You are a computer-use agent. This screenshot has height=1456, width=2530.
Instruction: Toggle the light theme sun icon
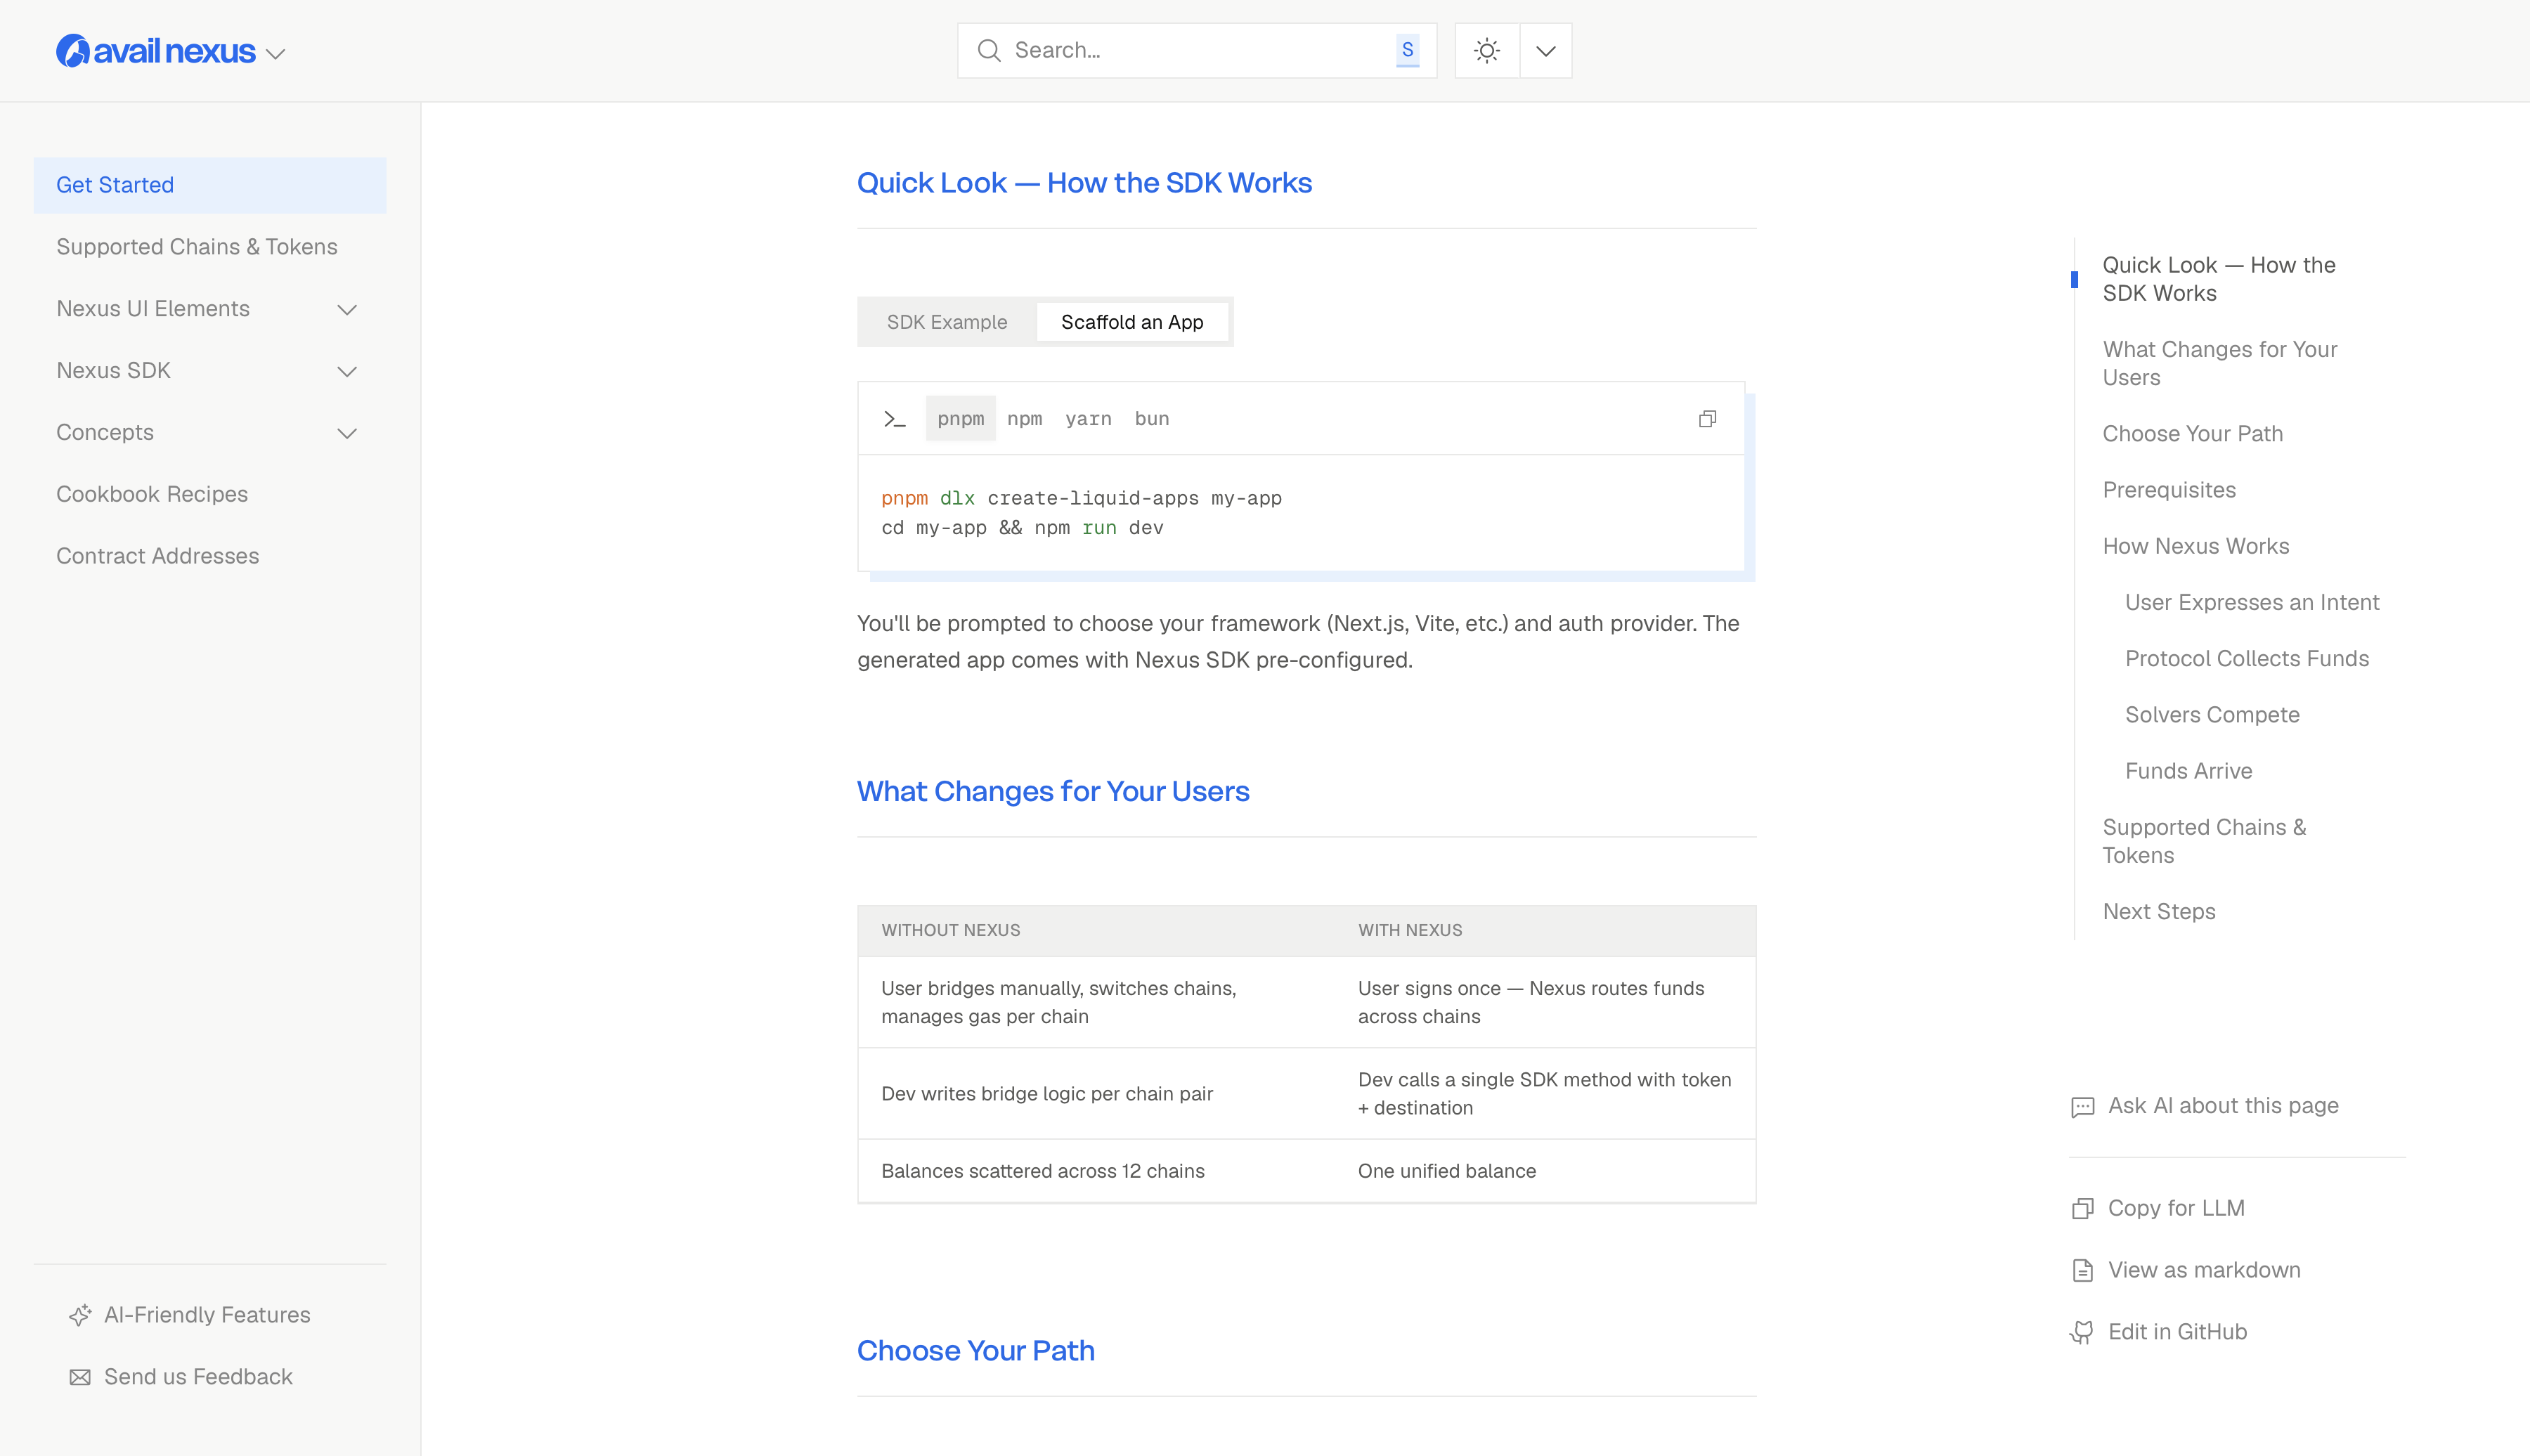pos(1487,51)
